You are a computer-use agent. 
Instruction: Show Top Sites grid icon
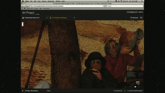[x=25, y=9]
